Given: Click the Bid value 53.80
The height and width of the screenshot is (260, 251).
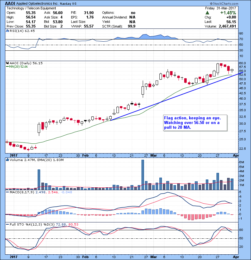Looking at the screenshot, I should click(58, 22).
